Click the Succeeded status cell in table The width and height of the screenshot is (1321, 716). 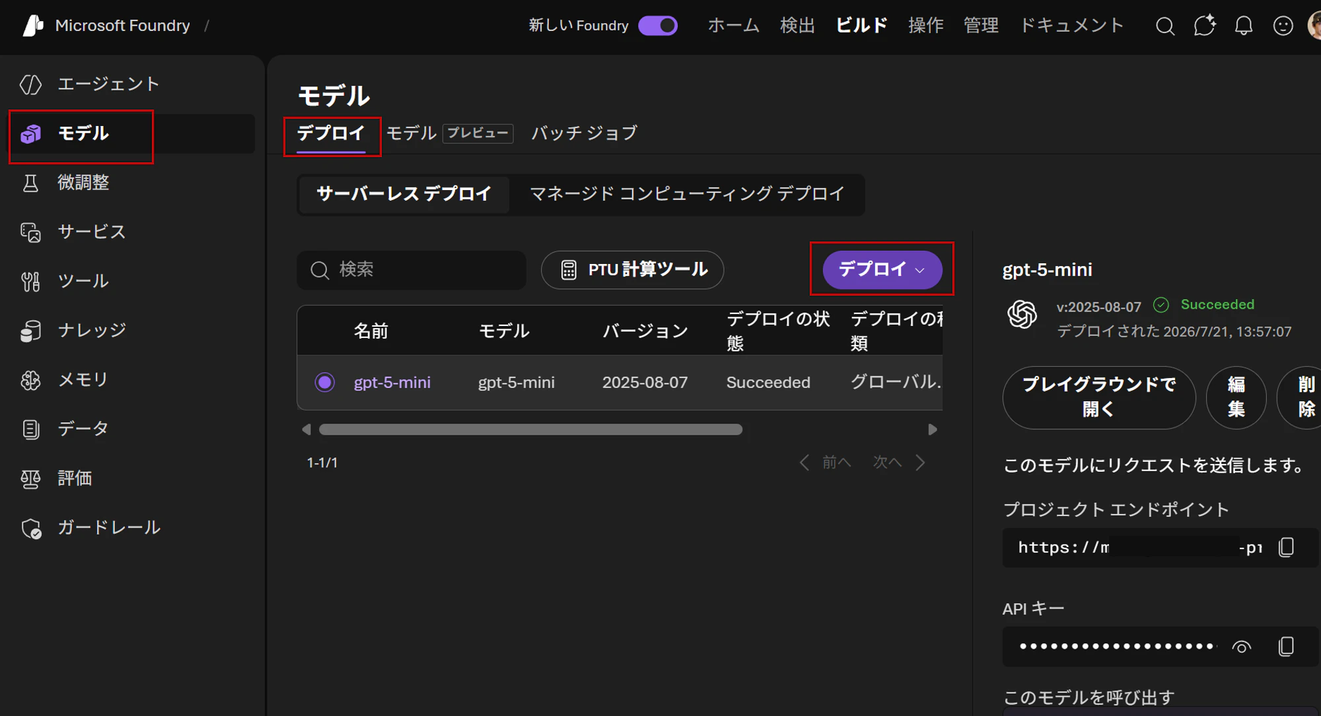point(768,383)
